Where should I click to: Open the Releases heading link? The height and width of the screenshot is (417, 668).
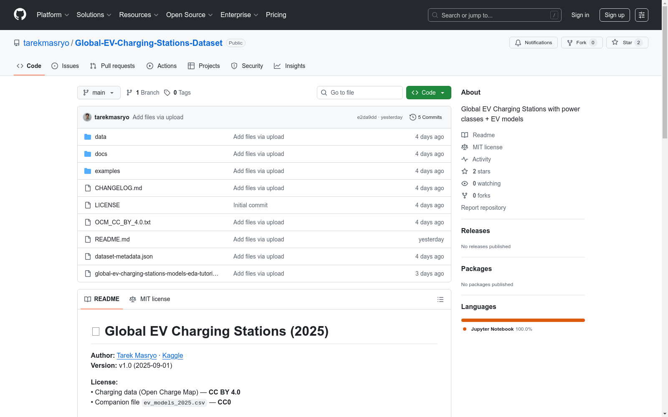tap(476, 231)
